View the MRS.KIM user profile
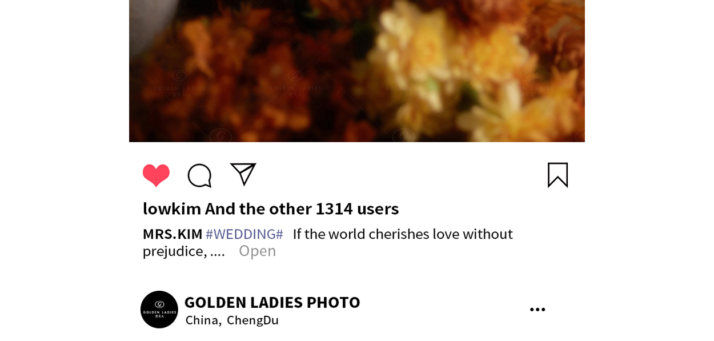The image size is (714, 341). [x=173, y=234]
